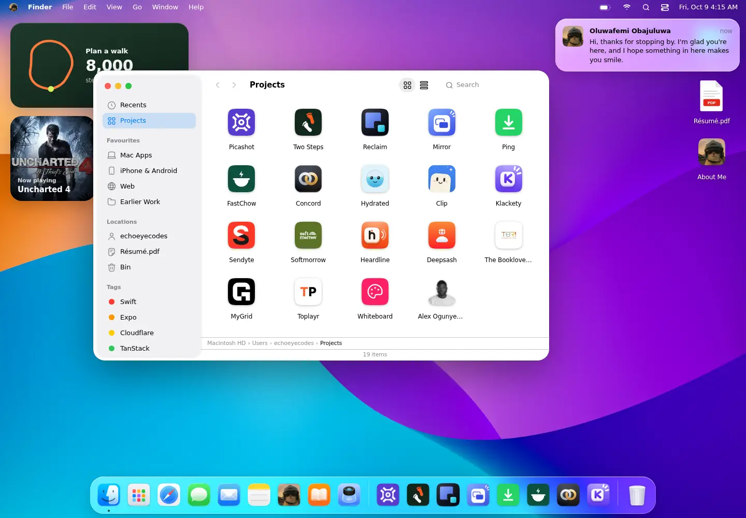Open the Window menu

click(x=165, y=7)
